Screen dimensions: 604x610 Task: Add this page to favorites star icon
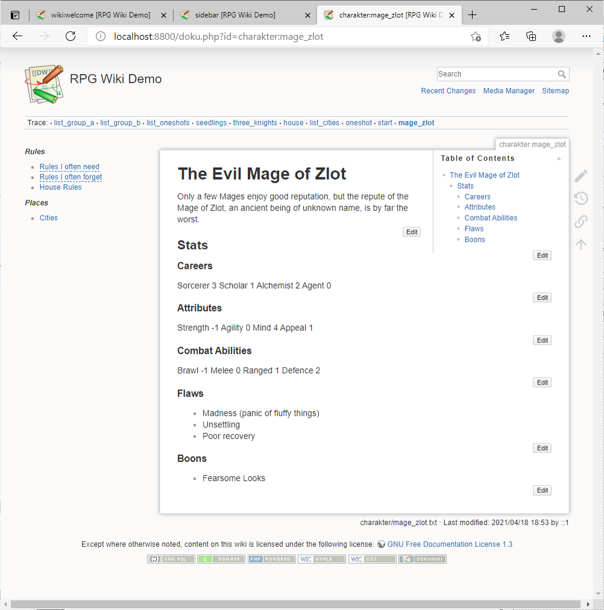point(476,37)
